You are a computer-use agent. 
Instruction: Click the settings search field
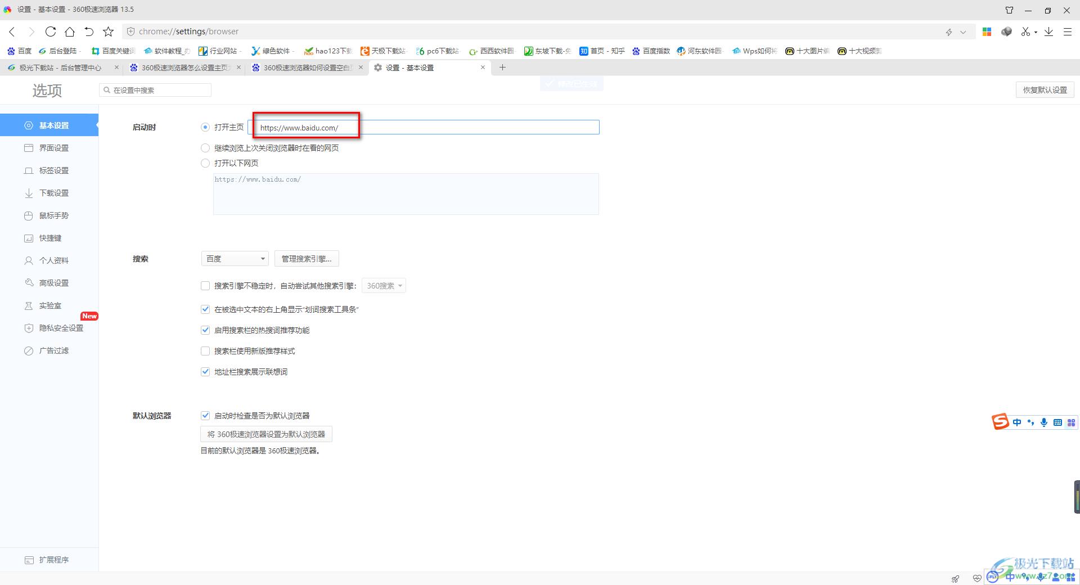[155, 90]
